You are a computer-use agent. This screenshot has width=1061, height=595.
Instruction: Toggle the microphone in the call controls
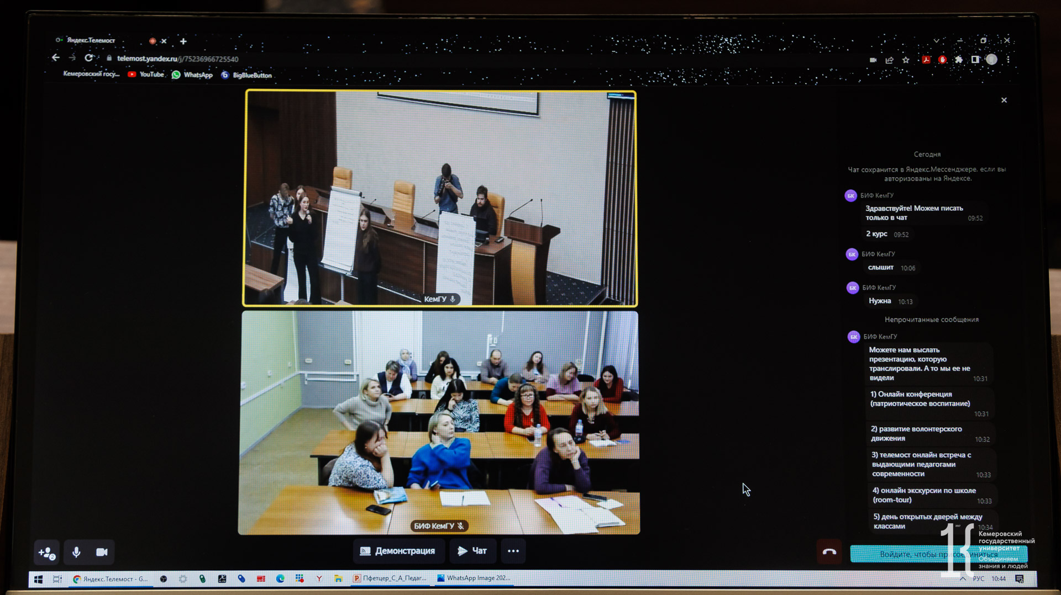tap(76, 551)
